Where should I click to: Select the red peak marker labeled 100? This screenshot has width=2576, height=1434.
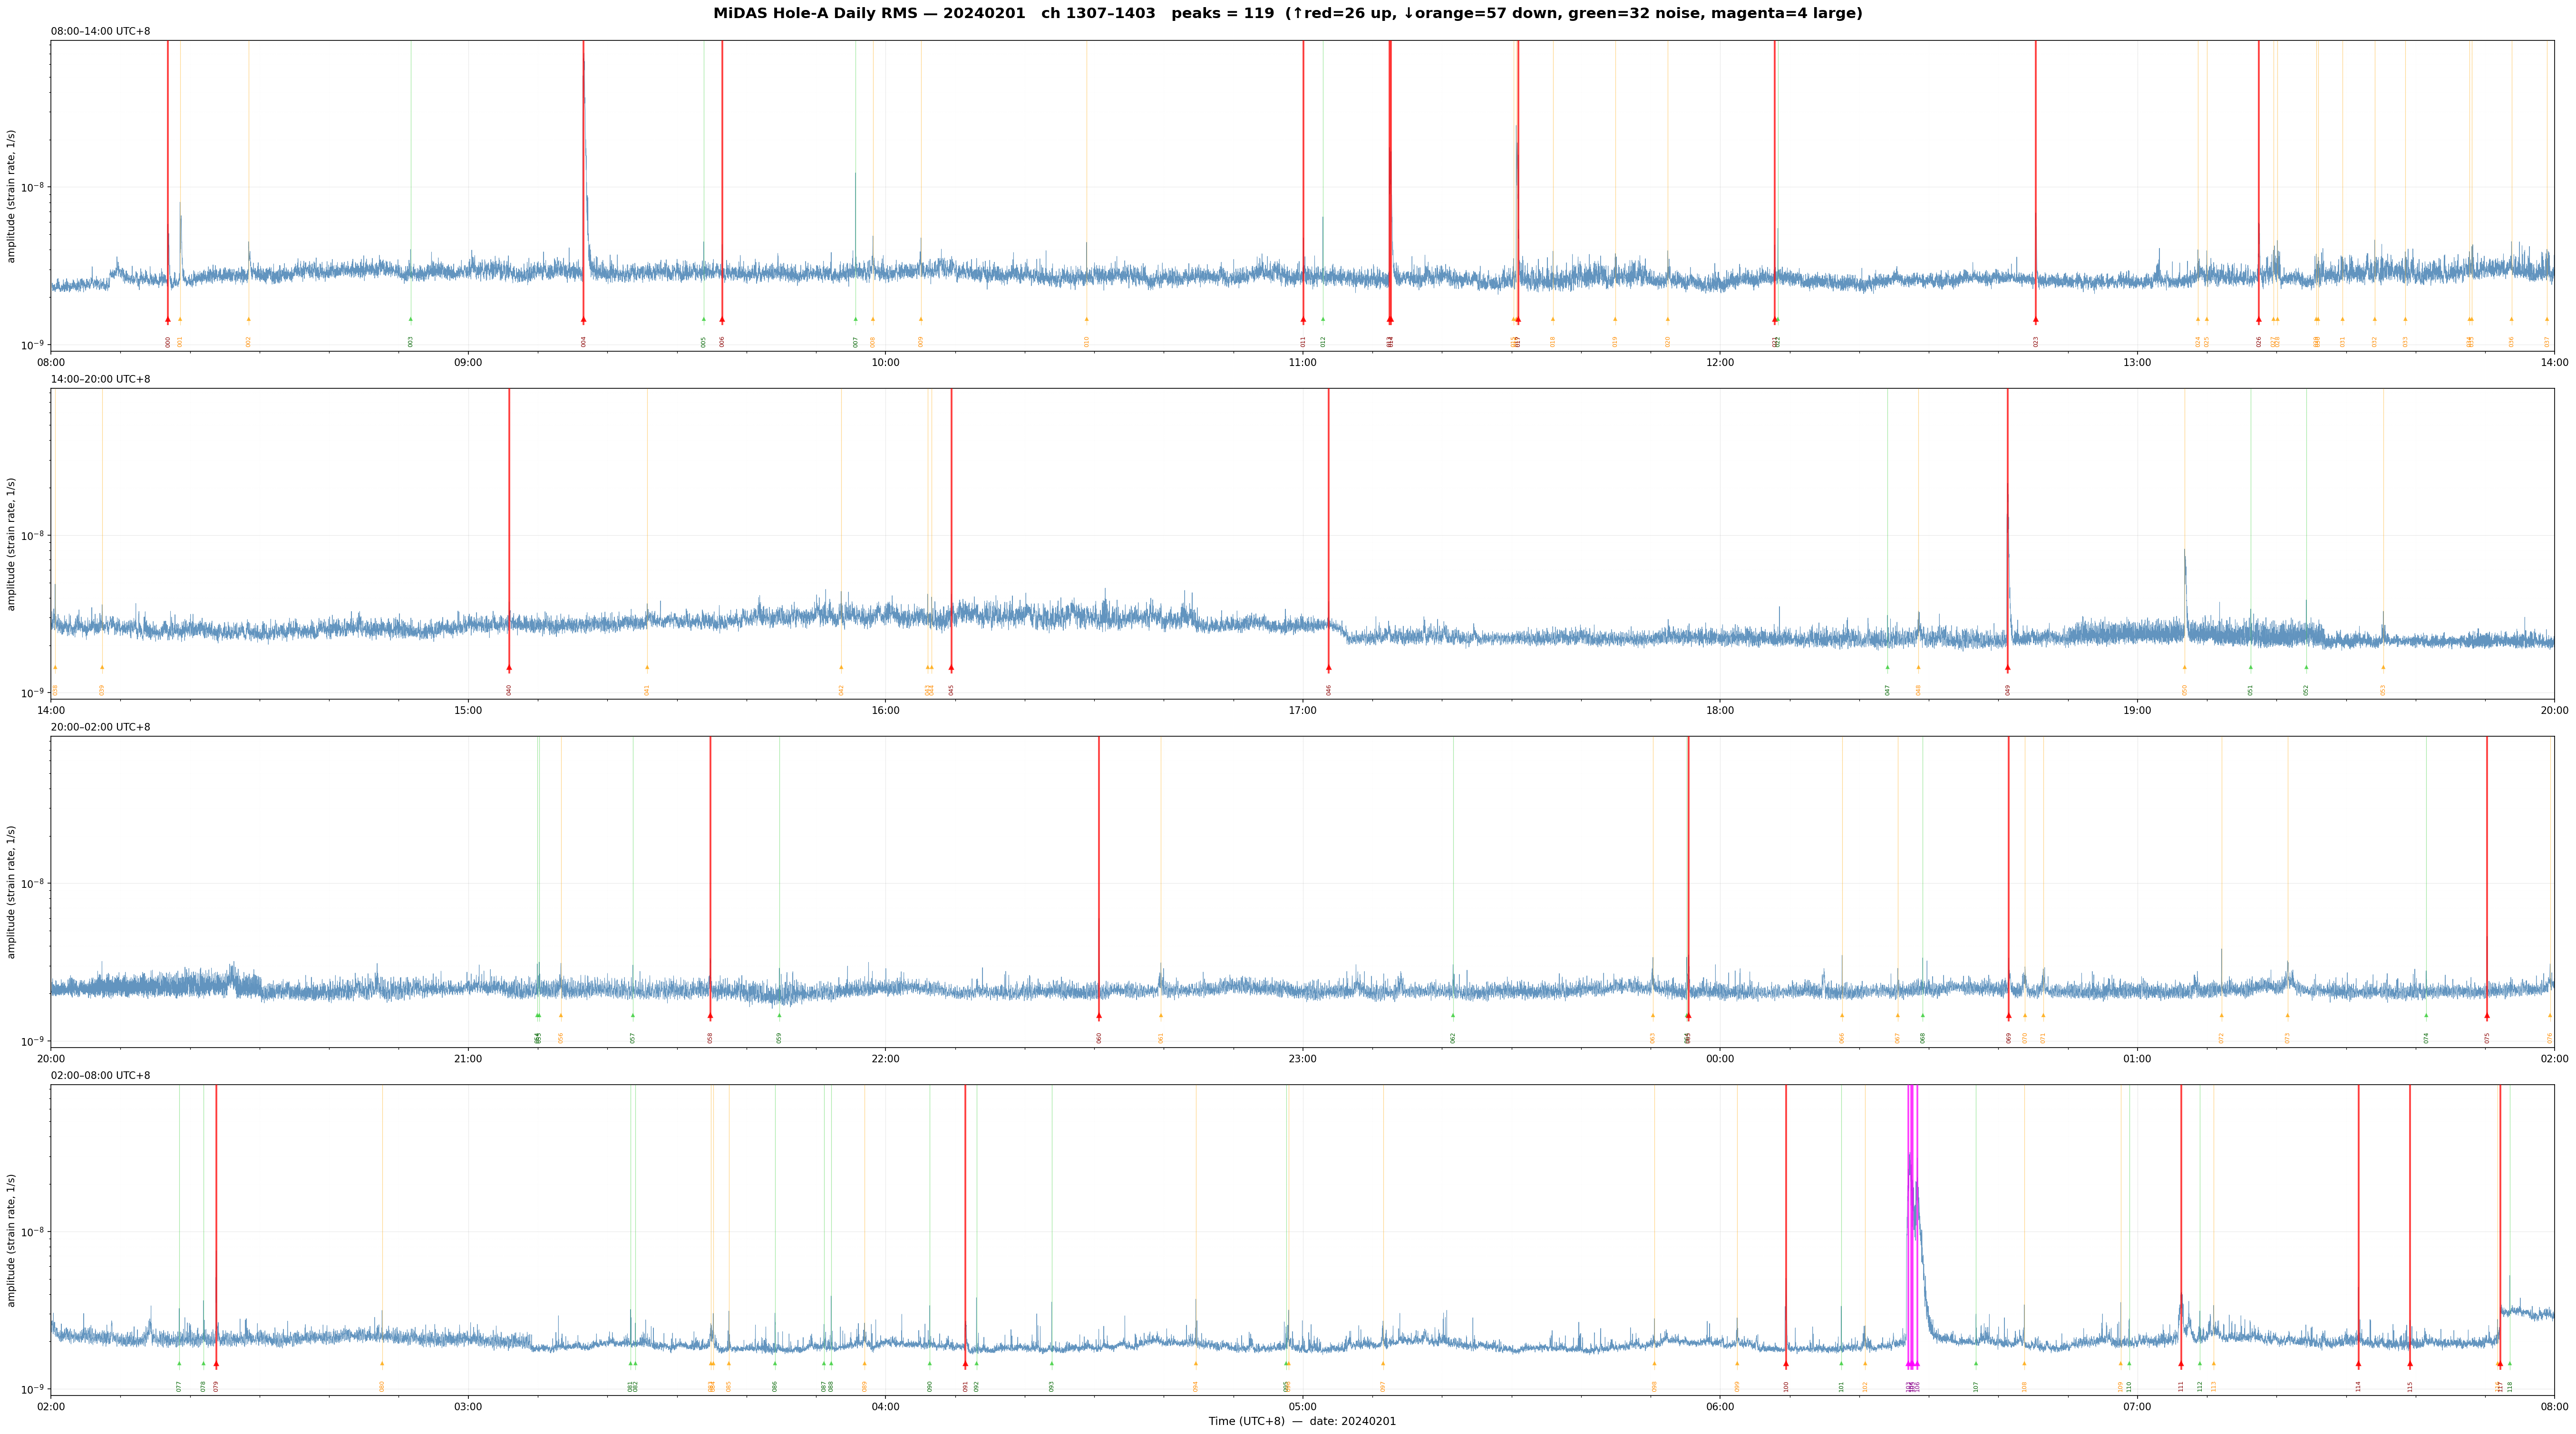(x=1786, y=1364)
